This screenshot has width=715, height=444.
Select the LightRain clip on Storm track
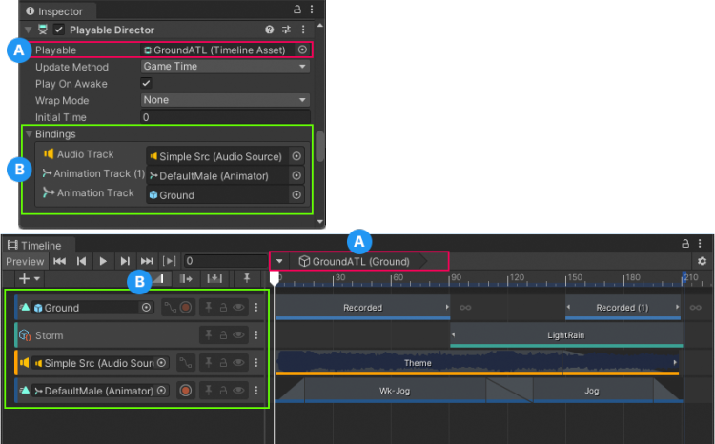pos(566,335)
